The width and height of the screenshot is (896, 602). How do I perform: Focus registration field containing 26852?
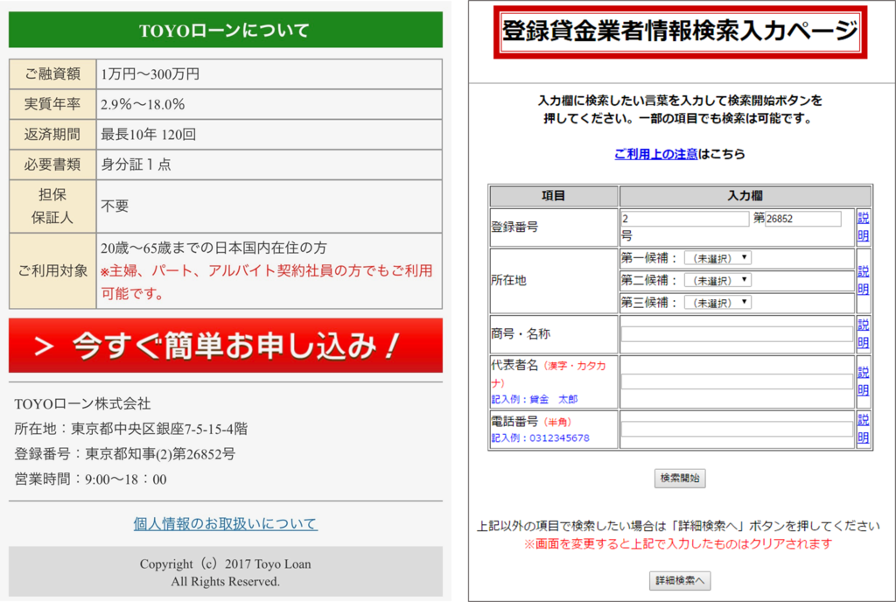click(x=803, y=219)
